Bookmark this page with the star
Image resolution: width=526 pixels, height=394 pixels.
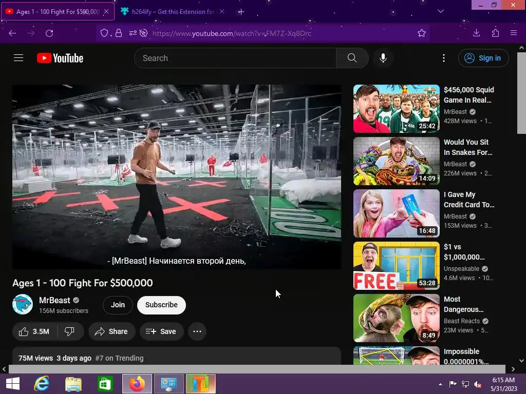pos(422,33)
